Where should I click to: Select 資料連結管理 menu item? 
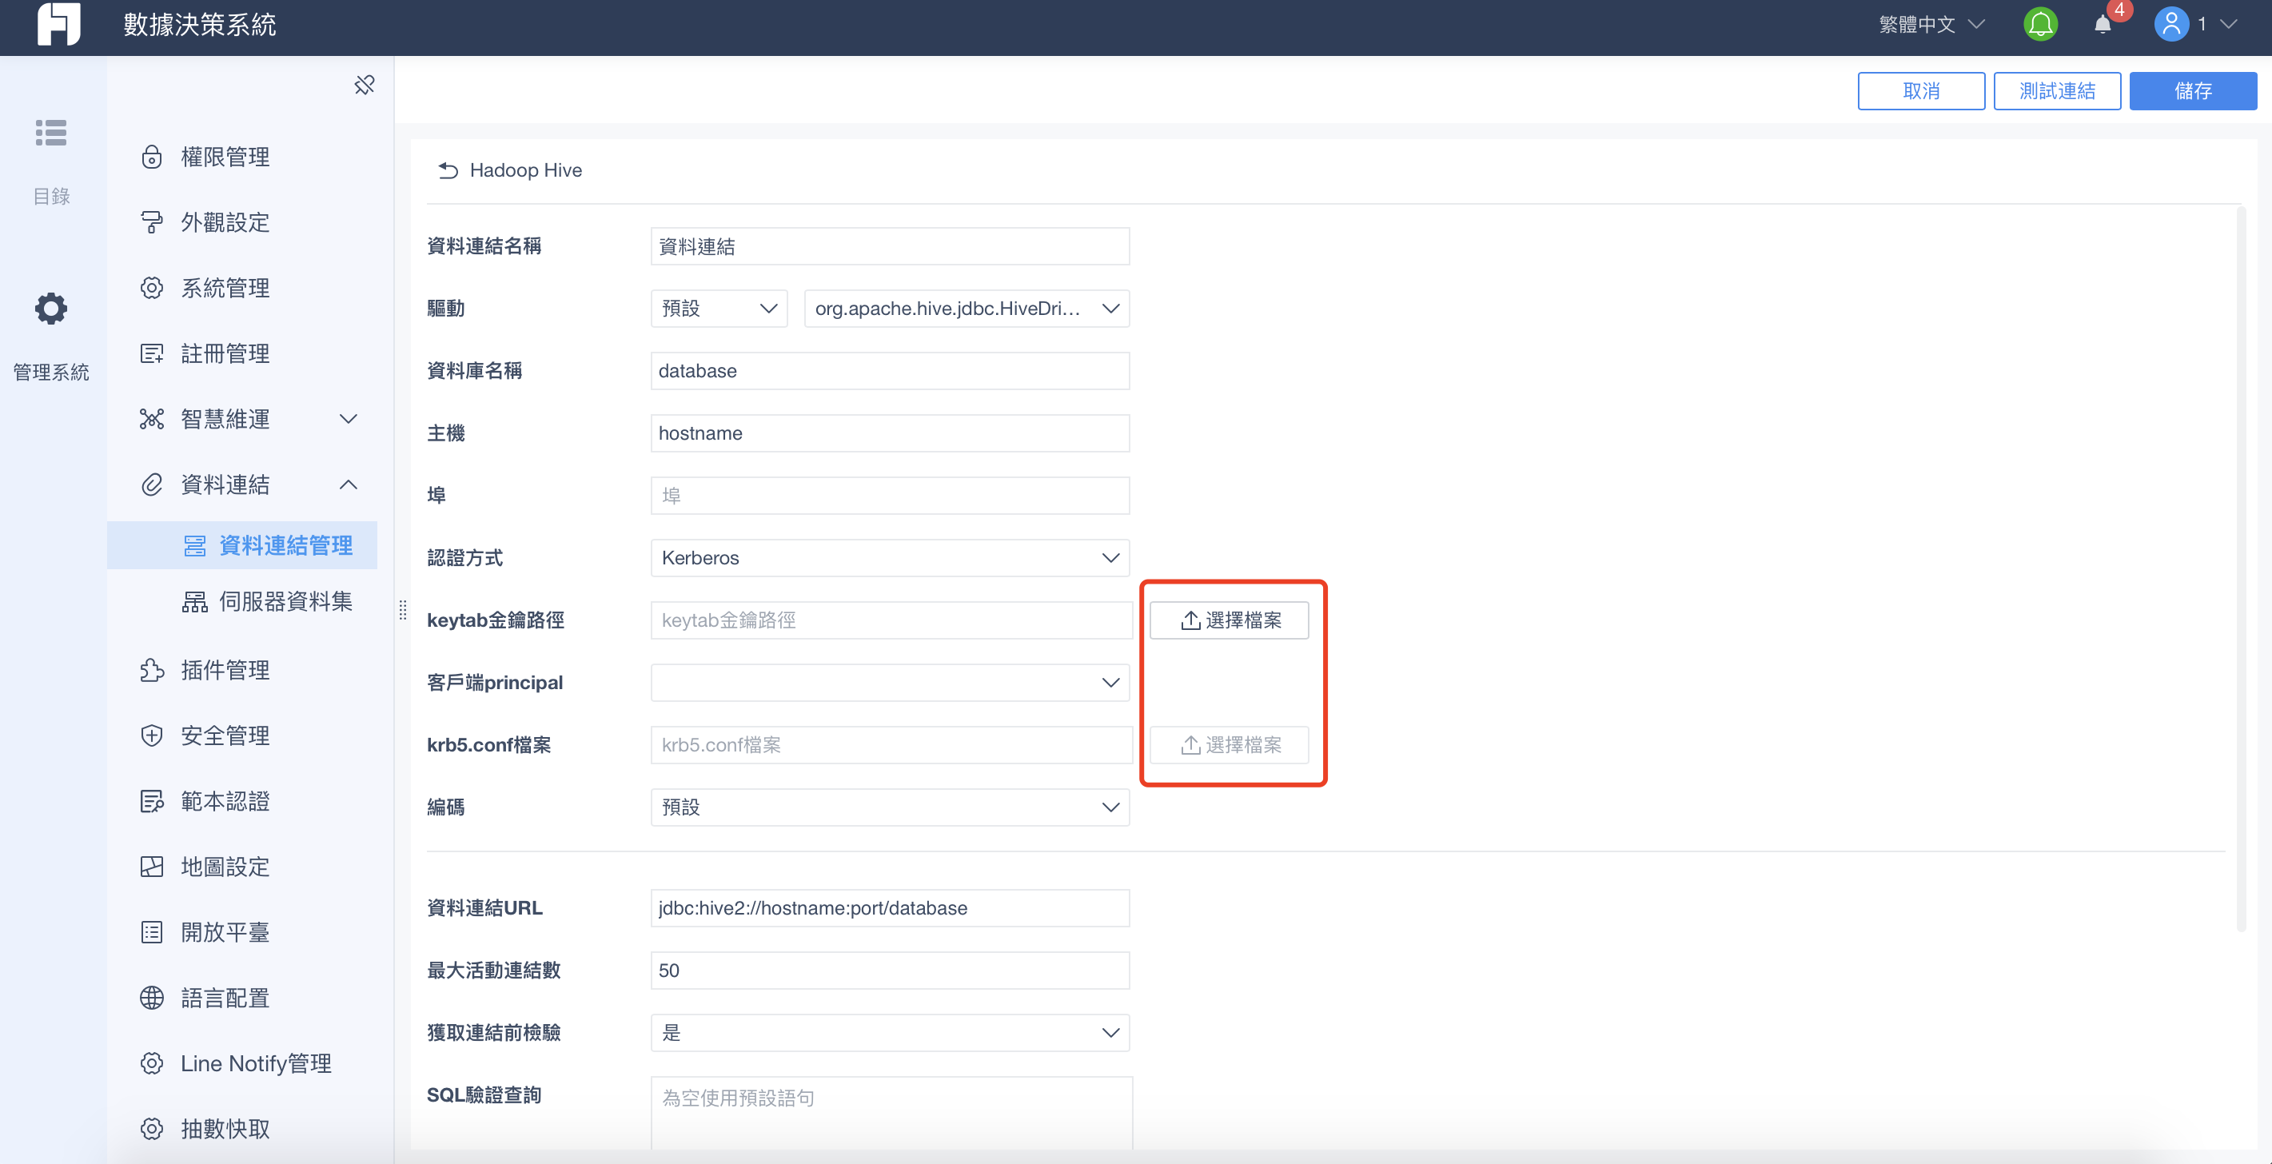click(242, 545)
